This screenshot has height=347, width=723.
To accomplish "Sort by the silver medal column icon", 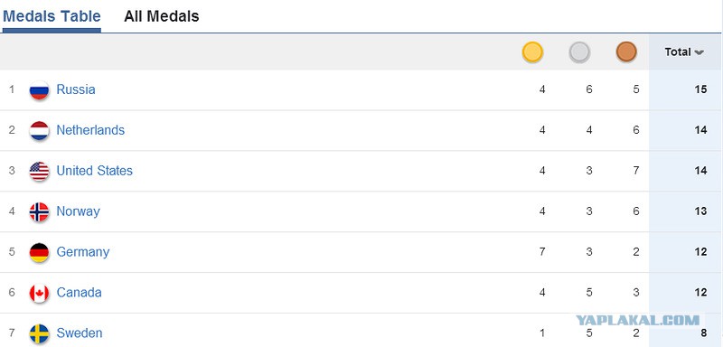I will pos(579,52).
